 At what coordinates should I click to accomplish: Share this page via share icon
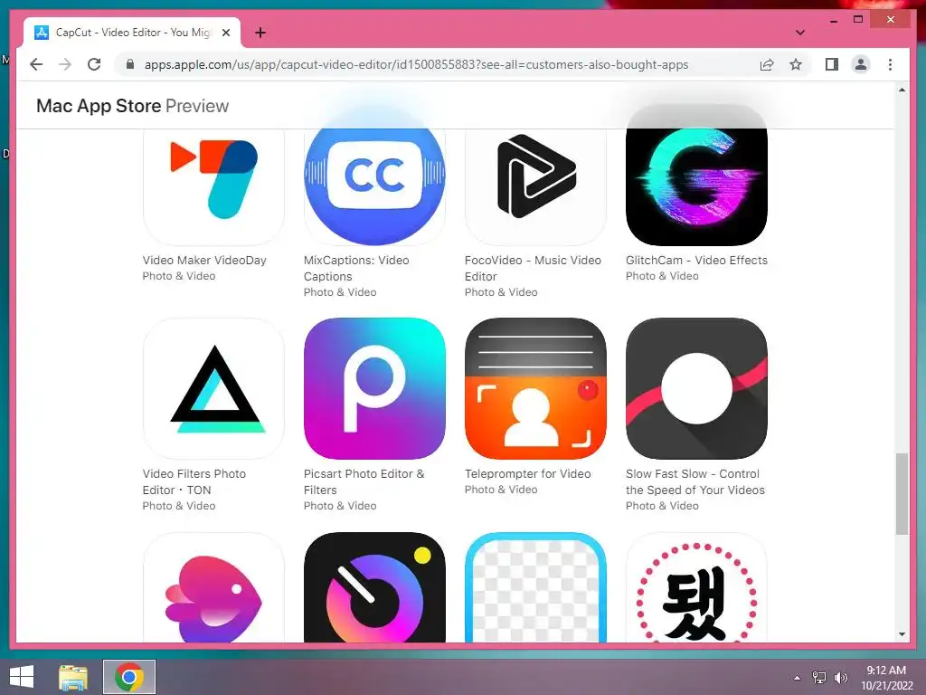coord(767,64)
